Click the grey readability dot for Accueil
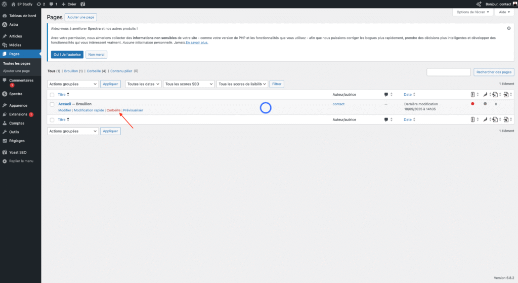Viewport: 518px width, 283px height. [485, 104]
